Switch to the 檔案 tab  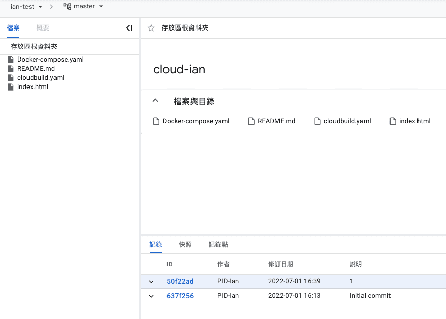(x=13, y=28)
